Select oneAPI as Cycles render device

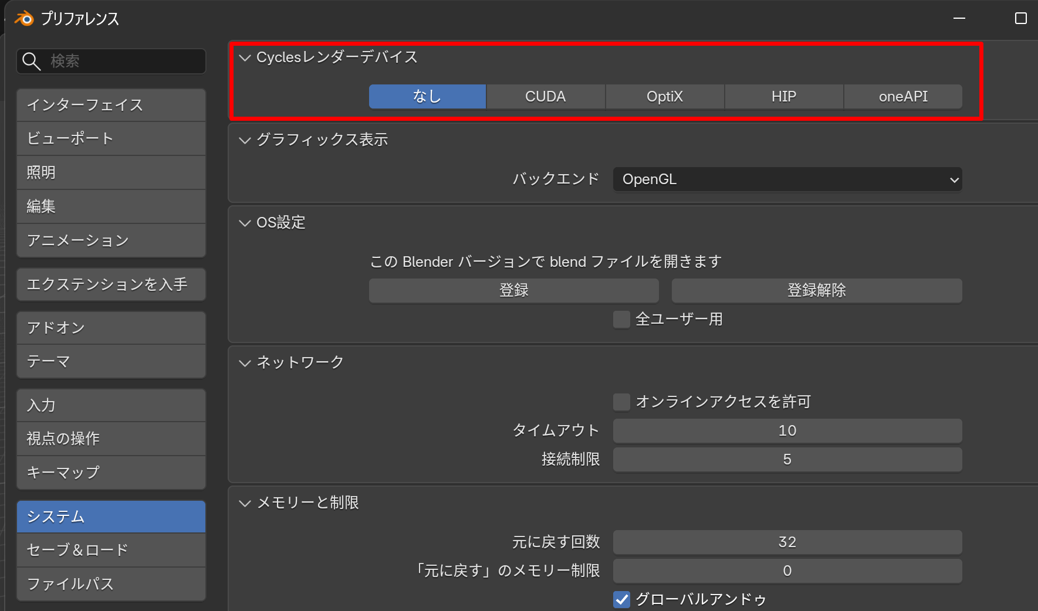tap(903, 97)
